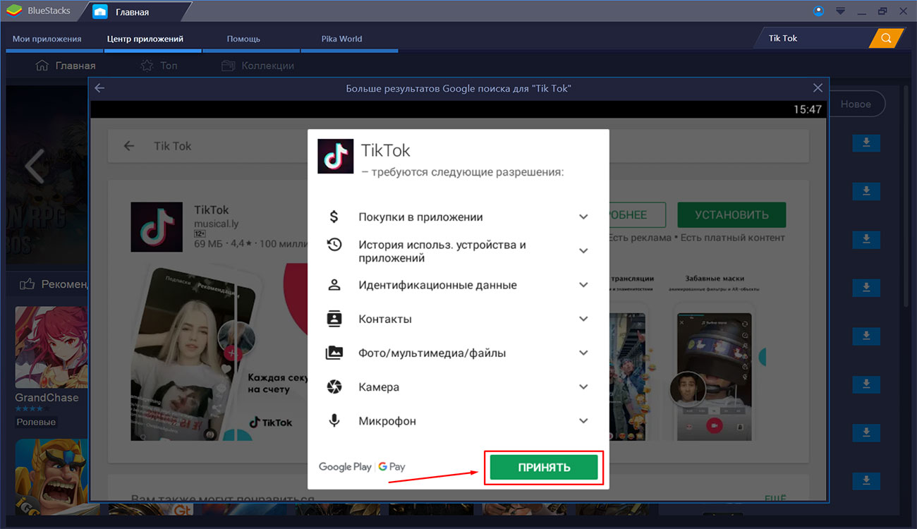Image resolution: width=917 pixels, height=529 pixels.
Task: Click the fourth download icon in right column
Action: 866,287
